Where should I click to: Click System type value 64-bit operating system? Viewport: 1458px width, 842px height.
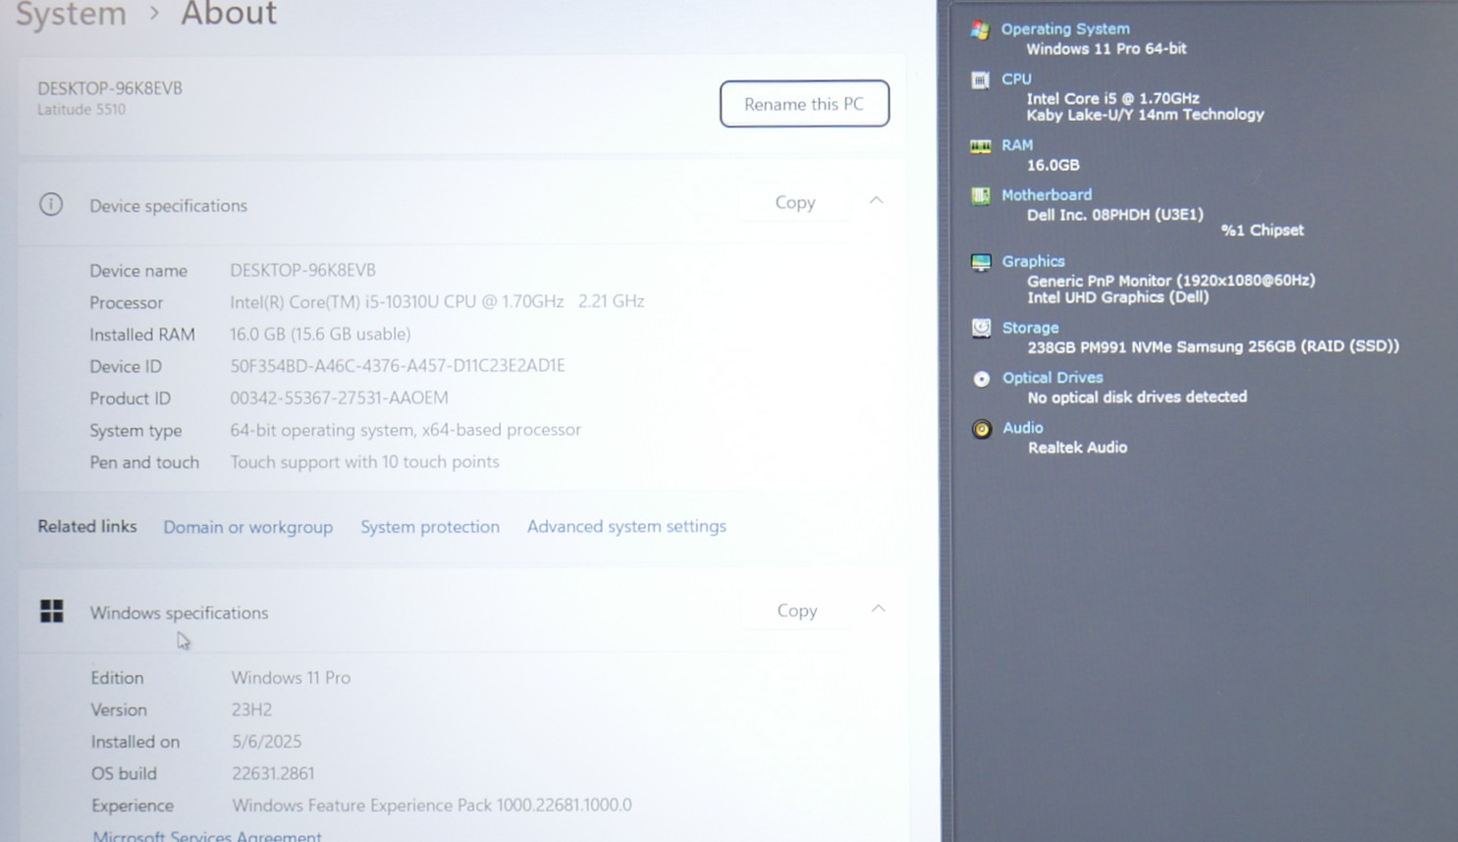pyautogui.click(x=405, y=430)
